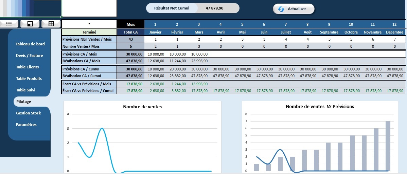Click the Total CA header cell
Viewport: 407px width, 174px height.
pos(130,32)
